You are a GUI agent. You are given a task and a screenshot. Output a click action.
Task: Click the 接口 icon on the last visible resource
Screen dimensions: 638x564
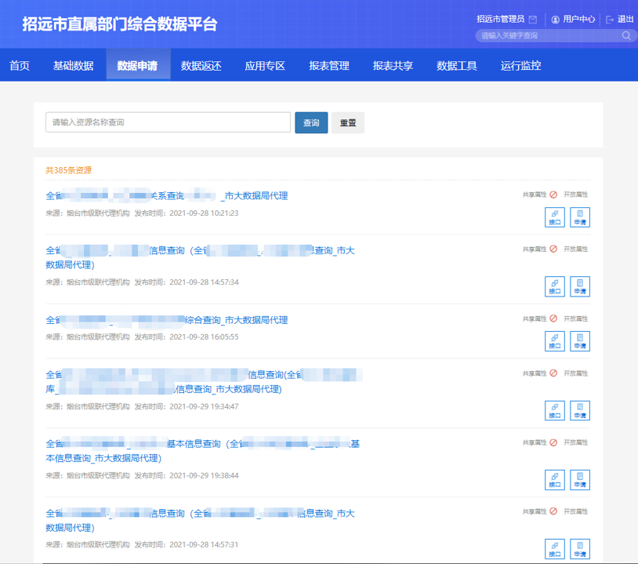[554, 549]
